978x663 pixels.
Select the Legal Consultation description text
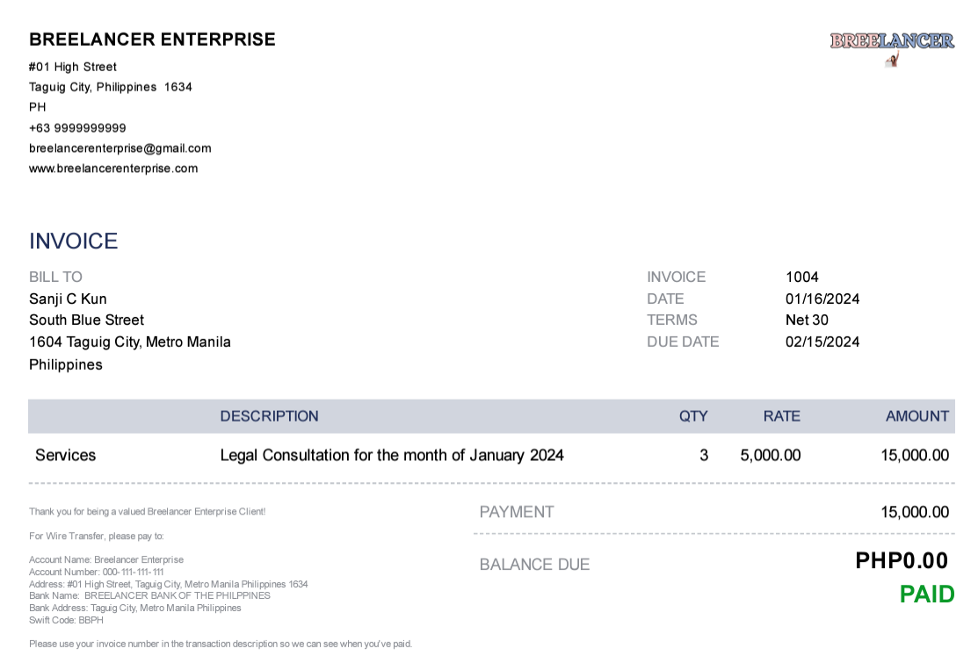[x=391, y=456]
